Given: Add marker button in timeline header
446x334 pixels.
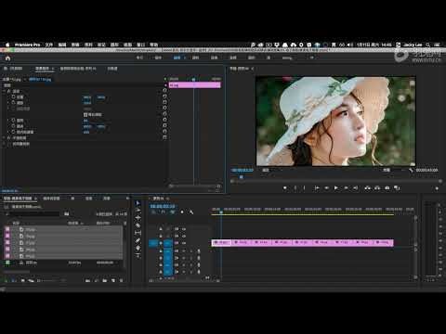Looking at the screenshot, I should pos(182,212).
